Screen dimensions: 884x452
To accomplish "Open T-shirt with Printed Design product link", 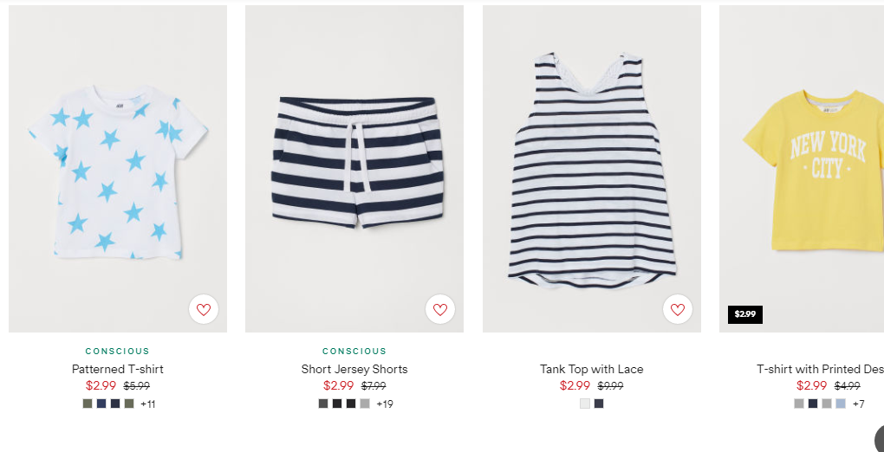I will tap(820, 369).
